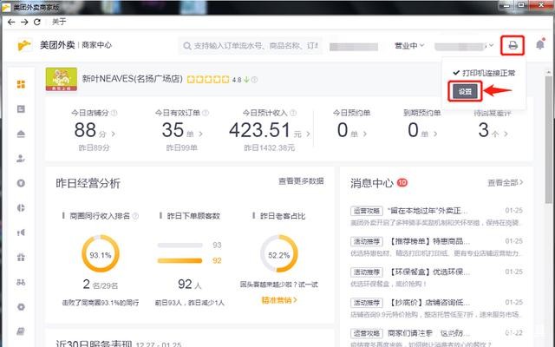Image resolution: width=555 pixels, height=347 pixels.
Task: Open today's store score 88分
Action: pyautogui.click(x=95, y=130)
